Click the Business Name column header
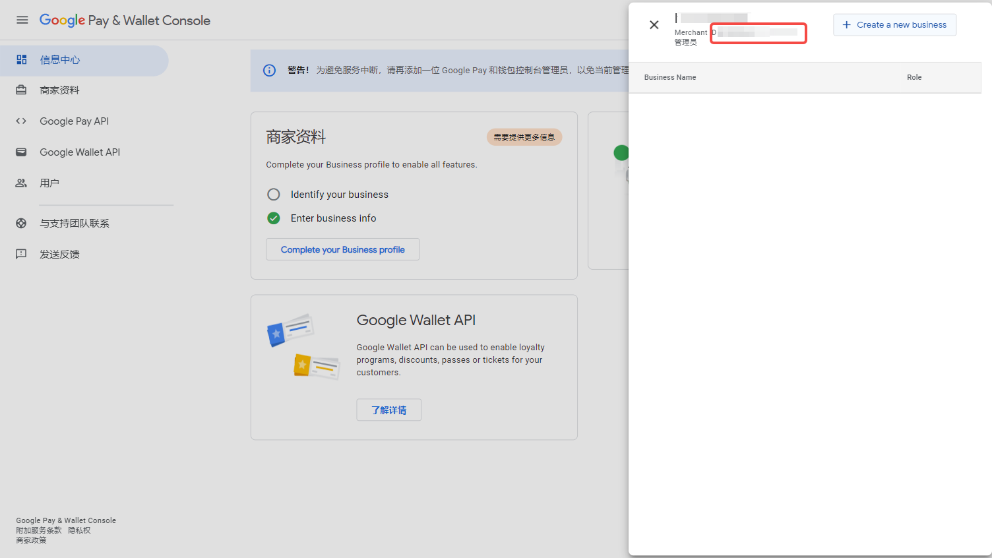This screenshot has height=558, width=992. pyautogui.click(x=670, y=77)
